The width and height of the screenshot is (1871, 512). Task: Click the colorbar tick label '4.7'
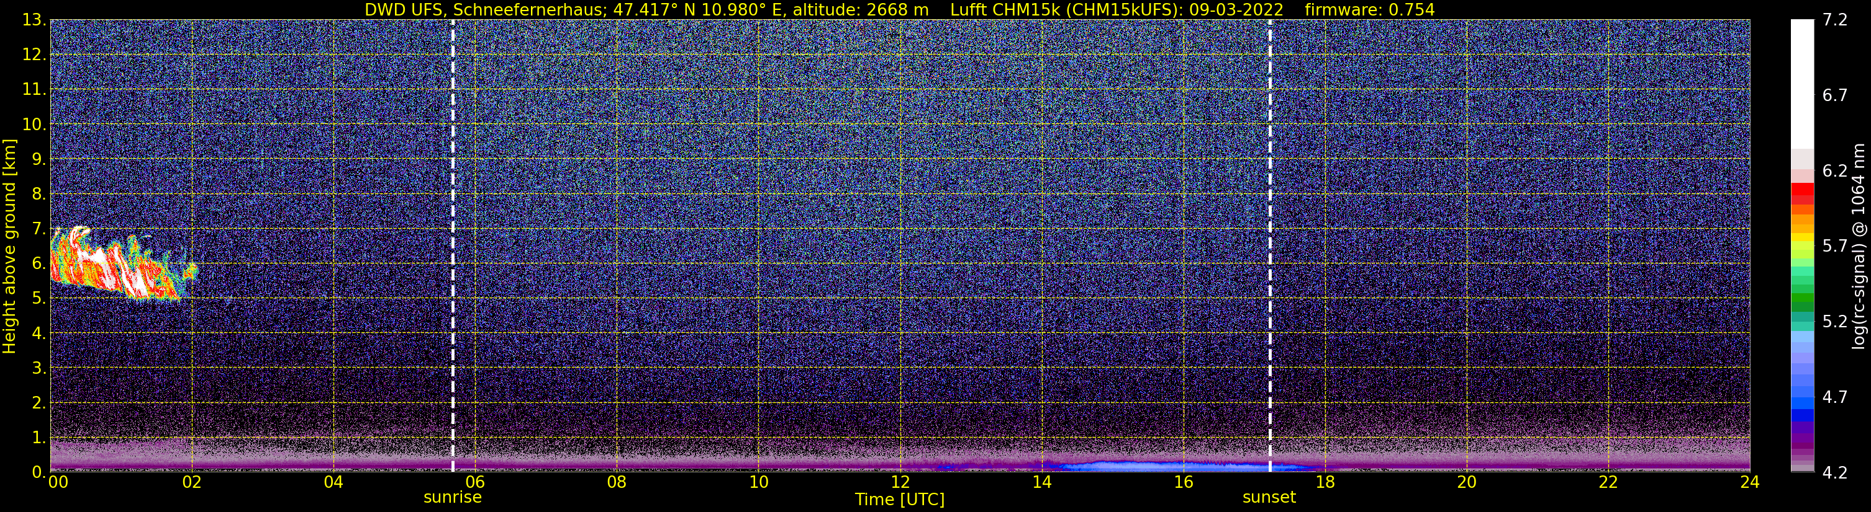[1835, 397]
